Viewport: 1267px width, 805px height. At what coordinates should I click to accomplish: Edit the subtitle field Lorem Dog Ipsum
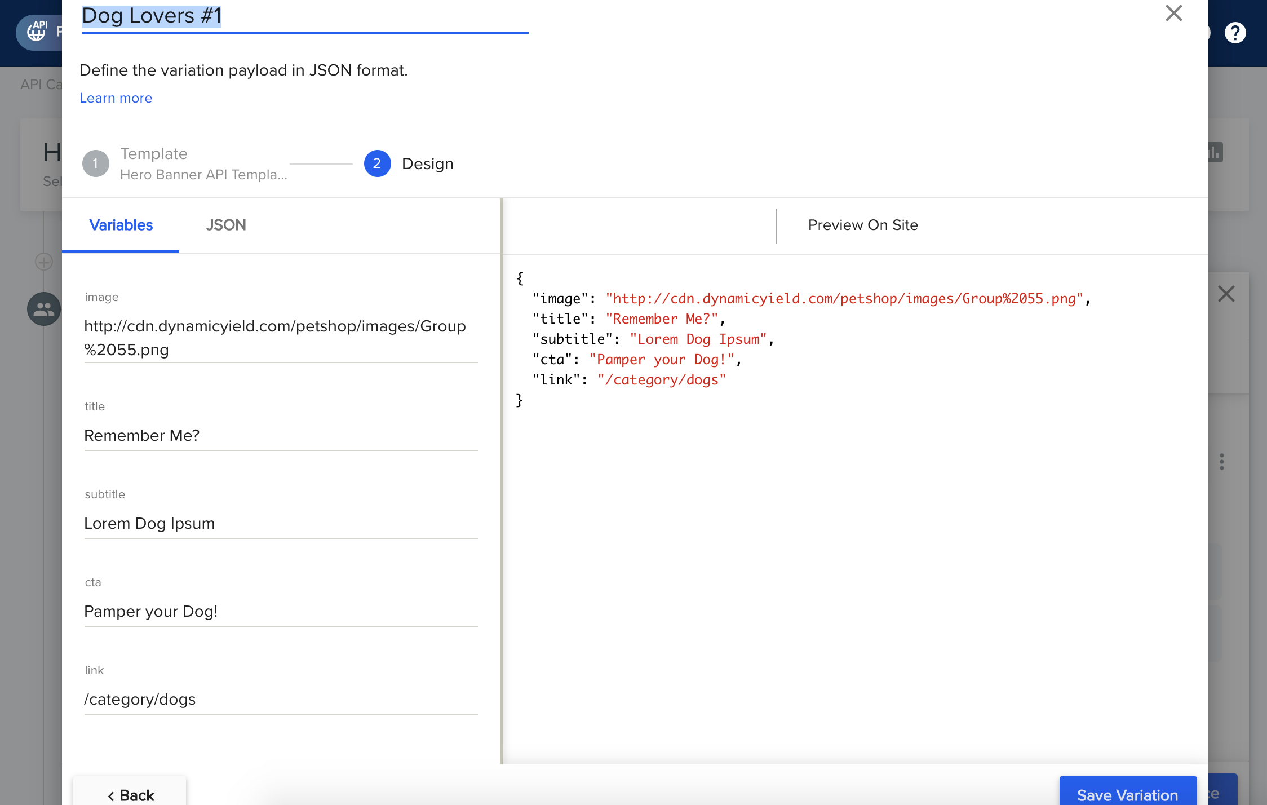point(281,523)
